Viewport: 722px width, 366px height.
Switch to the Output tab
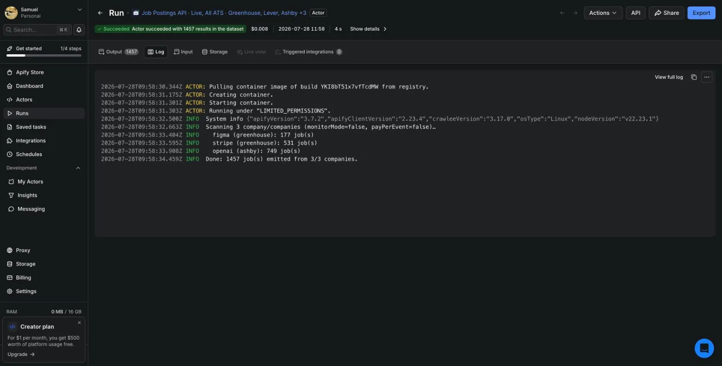pyautogui.click(x=118, y=52)
